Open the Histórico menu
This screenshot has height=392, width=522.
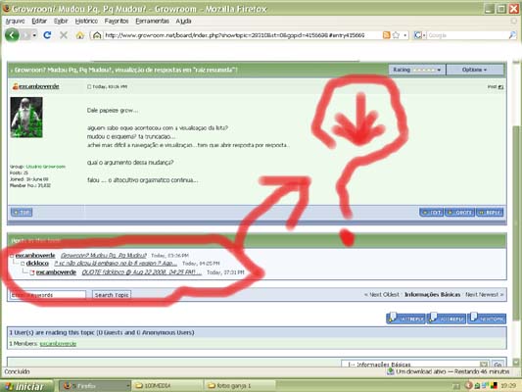tap(86, 21)
